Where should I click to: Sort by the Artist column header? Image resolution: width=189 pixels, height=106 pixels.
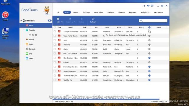tap(107, 27)
